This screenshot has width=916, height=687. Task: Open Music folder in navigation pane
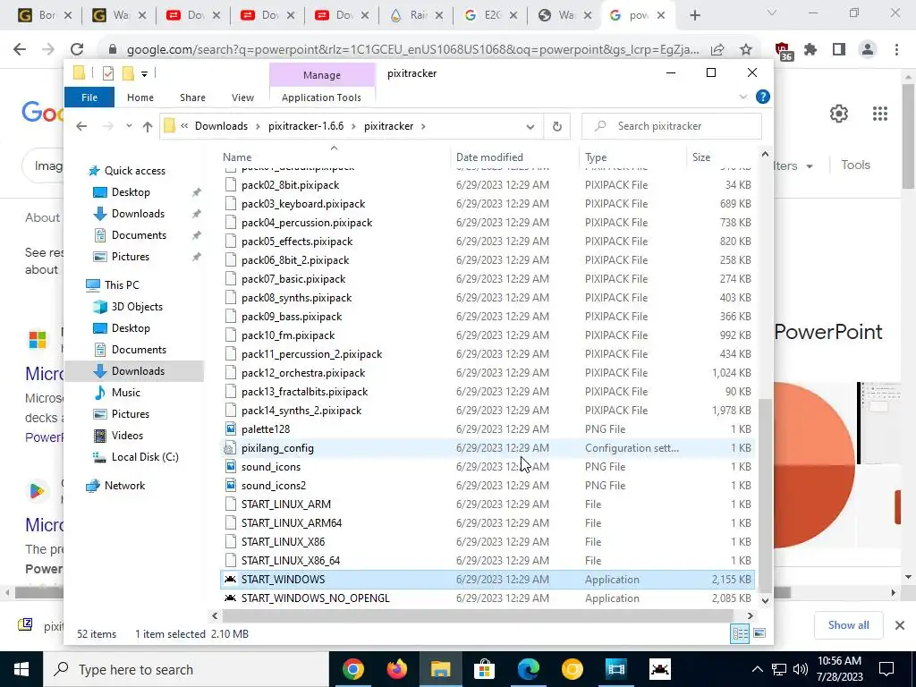pyautogui.click(x=125, y=393)
